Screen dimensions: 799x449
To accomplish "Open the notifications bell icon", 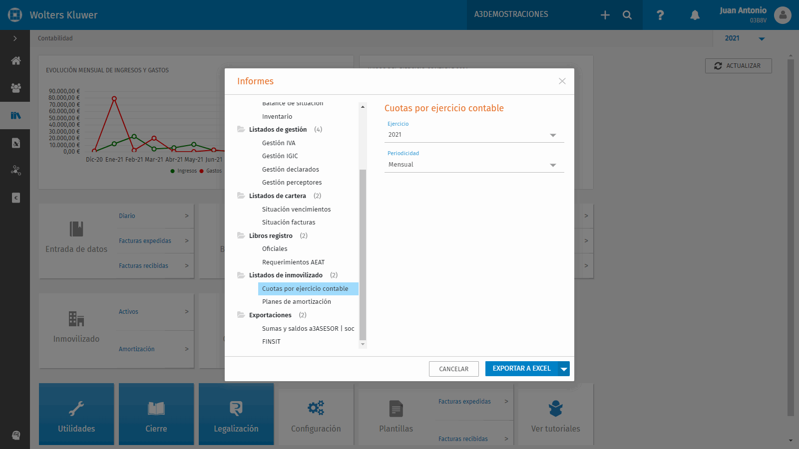I will click(695, 15).
